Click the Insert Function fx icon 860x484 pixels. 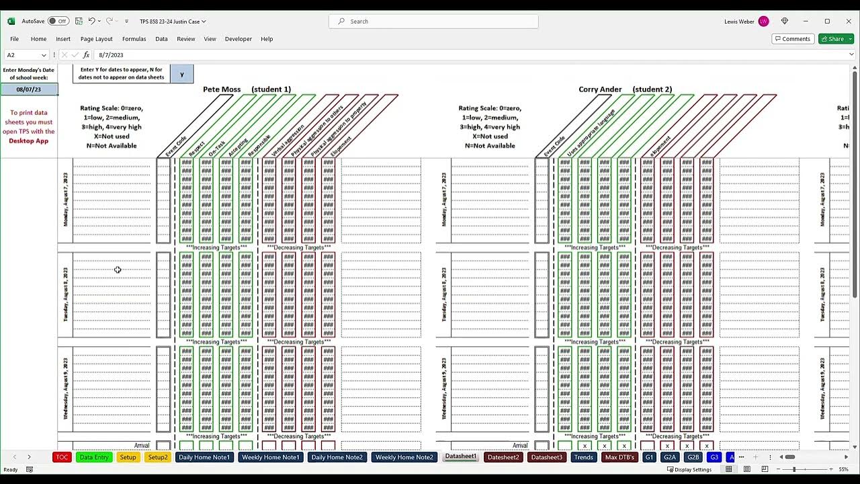[x=86, y=55]
